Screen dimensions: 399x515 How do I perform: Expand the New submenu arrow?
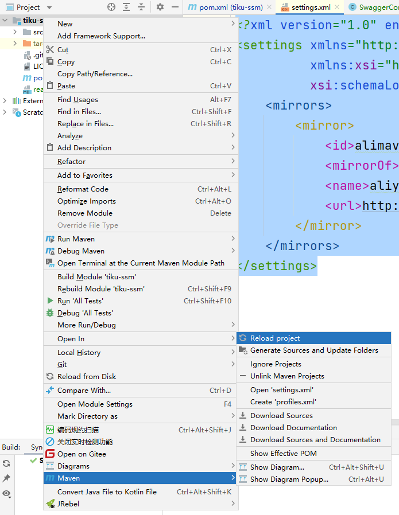tap(233, 24)
